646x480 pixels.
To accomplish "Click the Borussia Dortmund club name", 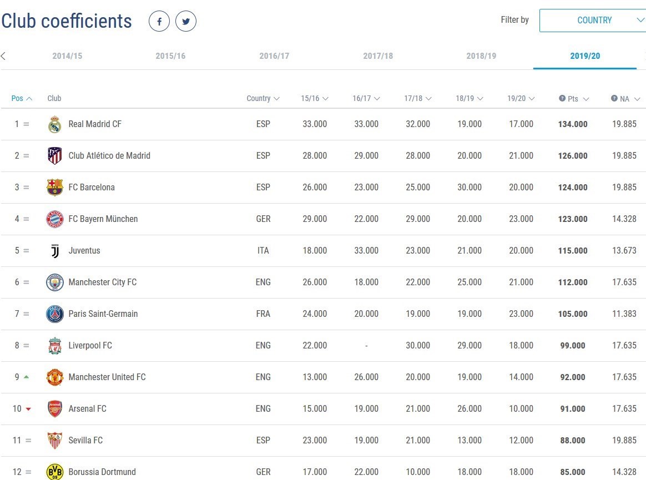I will click(102, 472).
